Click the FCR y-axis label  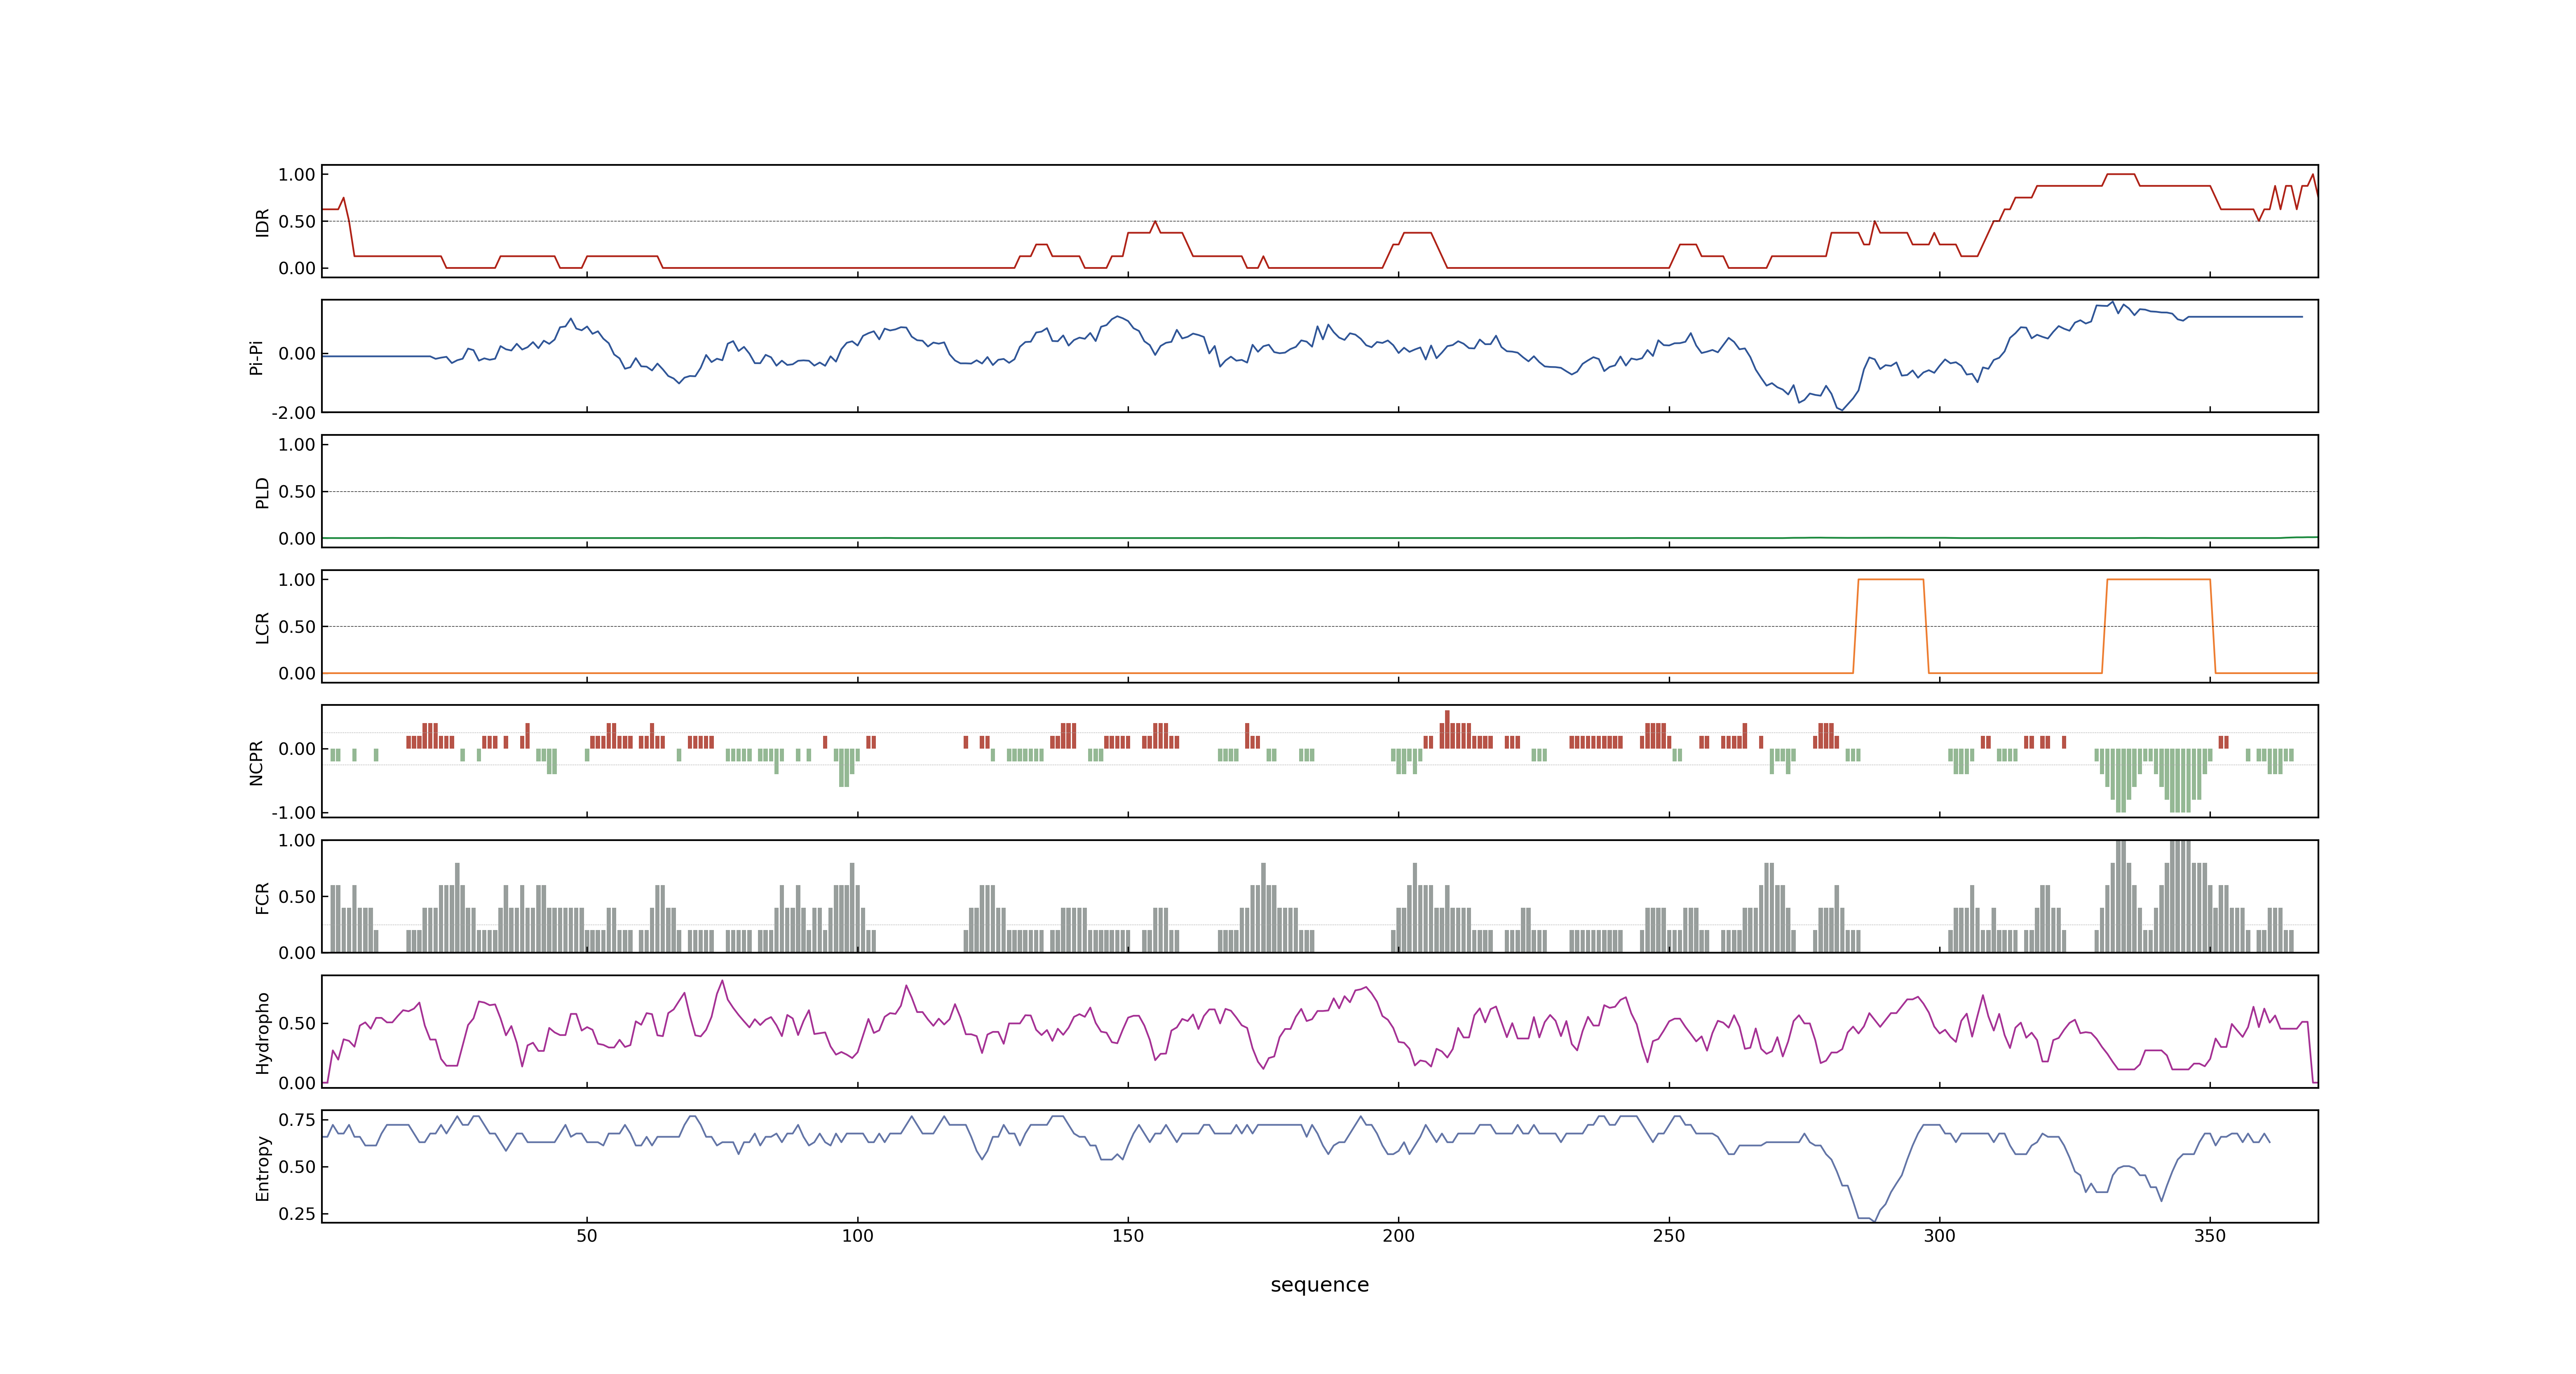pos(263,898)
